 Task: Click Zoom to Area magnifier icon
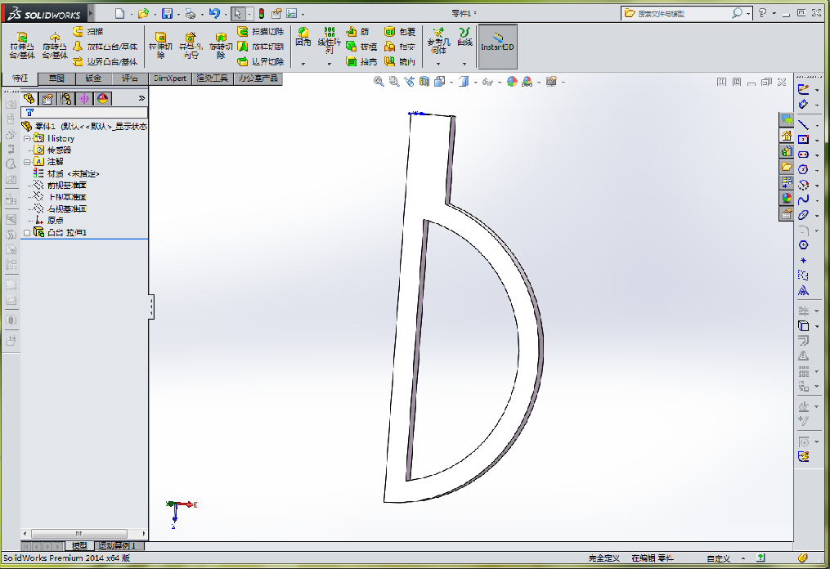pyautogui.click(x=393, y=82)
